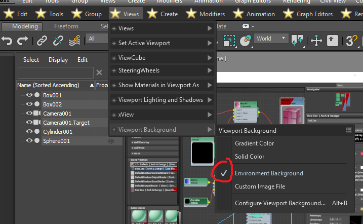Toggle visibility eye of Sphere001
Image resolution: width=363 pixels, height=224 pixels.
[x=29, y=140]
